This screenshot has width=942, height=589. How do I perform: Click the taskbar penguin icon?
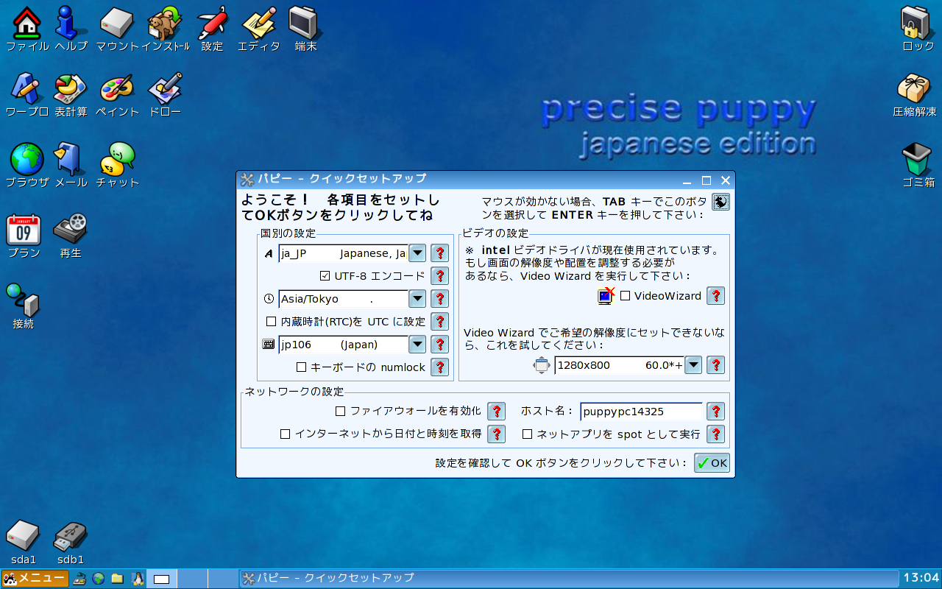(x=136, y=579)
